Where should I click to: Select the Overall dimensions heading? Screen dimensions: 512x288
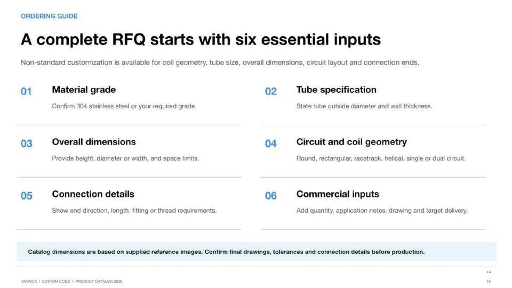tap(94, 142)
